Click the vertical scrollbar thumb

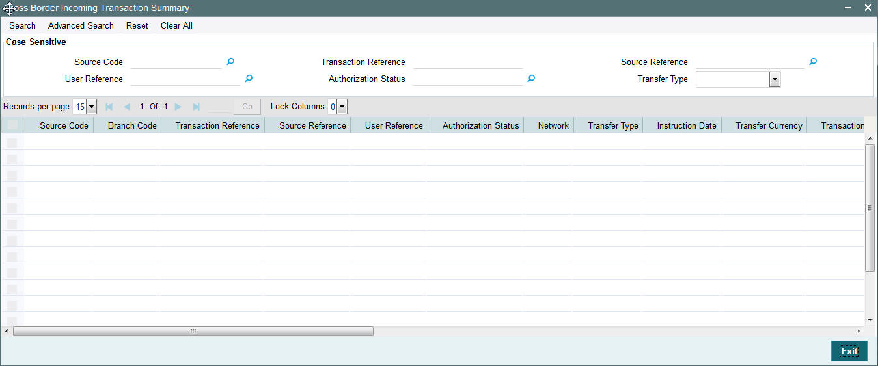(x=870, y=207)
